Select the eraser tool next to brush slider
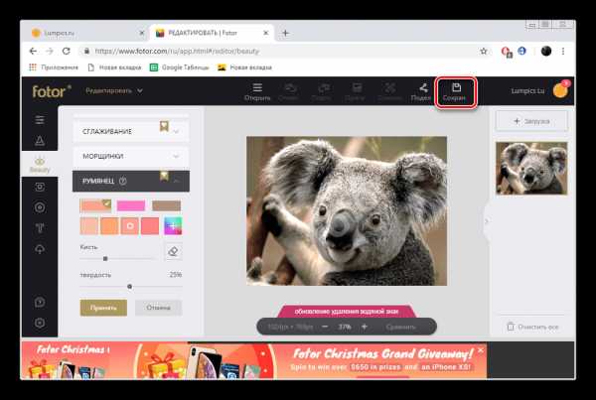596x400 pixels. 172,251
